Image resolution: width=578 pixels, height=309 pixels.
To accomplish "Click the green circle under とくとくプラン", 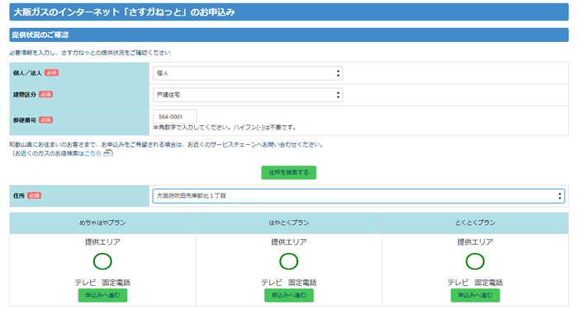I will 475,261.
